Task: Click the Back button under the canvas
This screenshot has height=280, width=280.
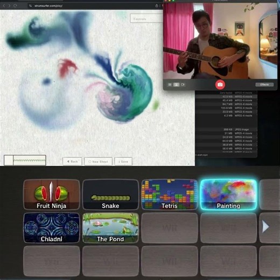Action: tap(72, 162)
